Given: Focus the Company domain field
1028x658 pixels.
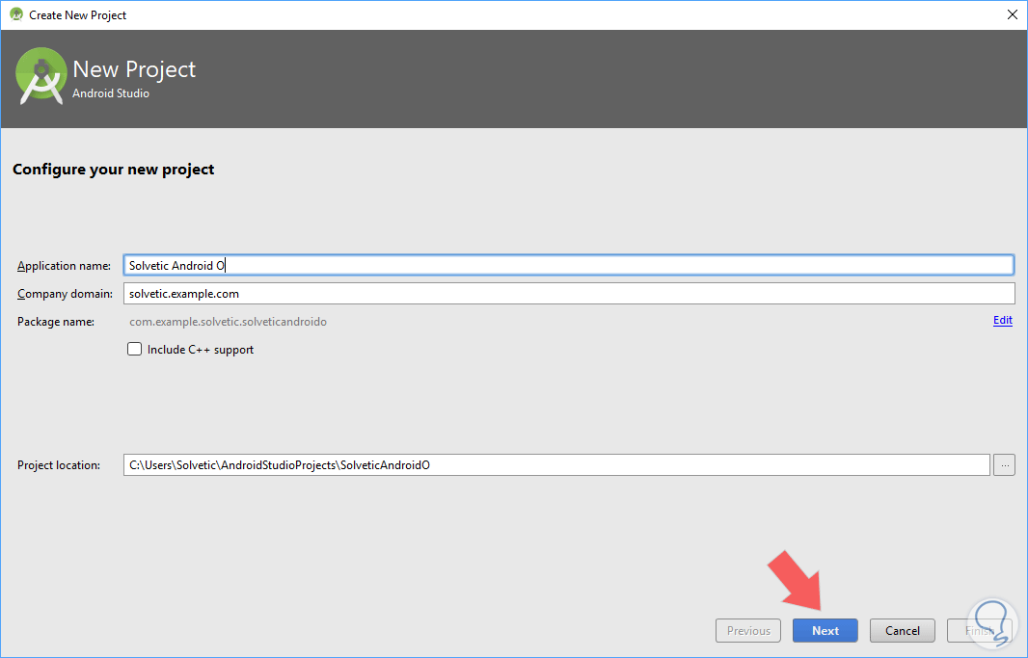Looking at the screenshot, I should tap(568, 293).
